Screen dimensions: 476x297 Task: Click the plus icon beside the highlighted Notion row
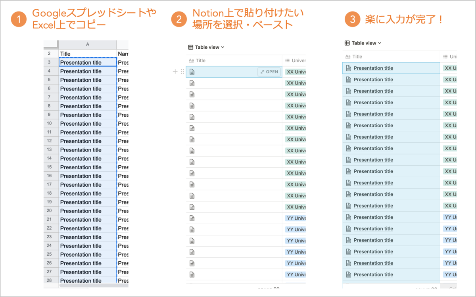tap(175, 72)
